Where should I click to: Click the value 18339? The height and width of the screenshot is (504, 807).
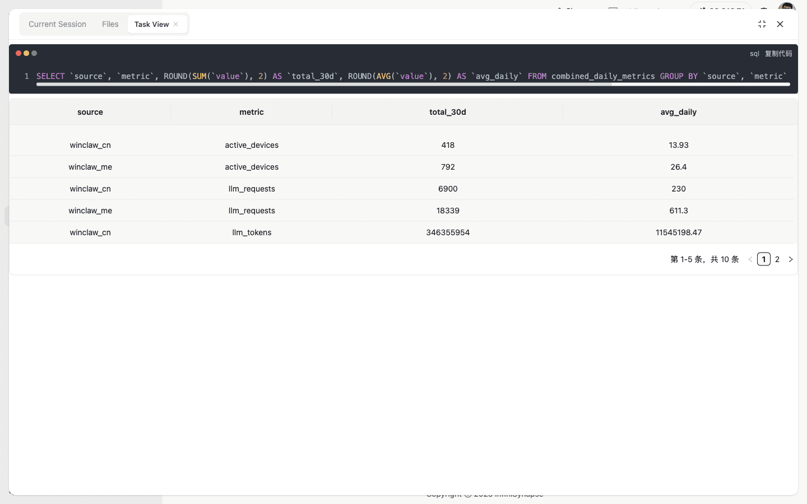coord(448,211)
